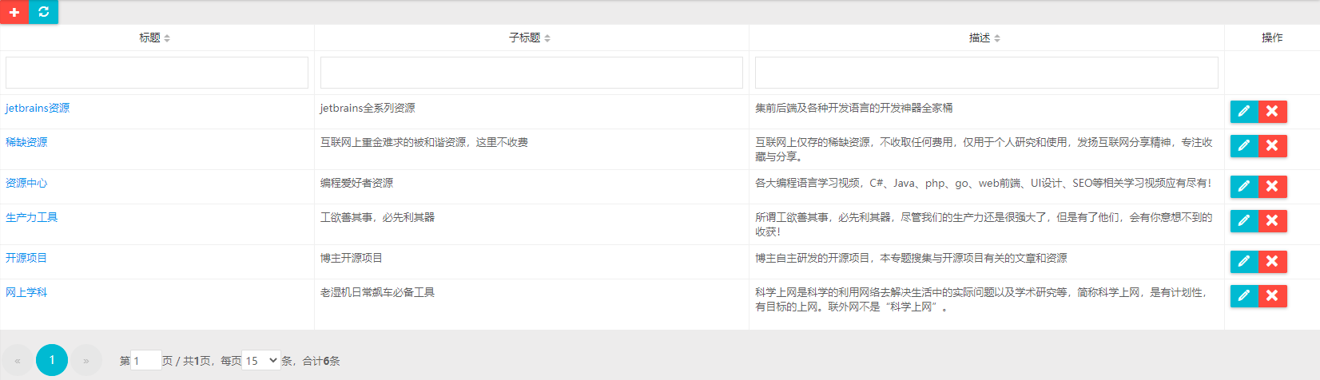Open the 生产力工具 link
Viewport: 1320px width, 380px height.
tap(32, 217)
